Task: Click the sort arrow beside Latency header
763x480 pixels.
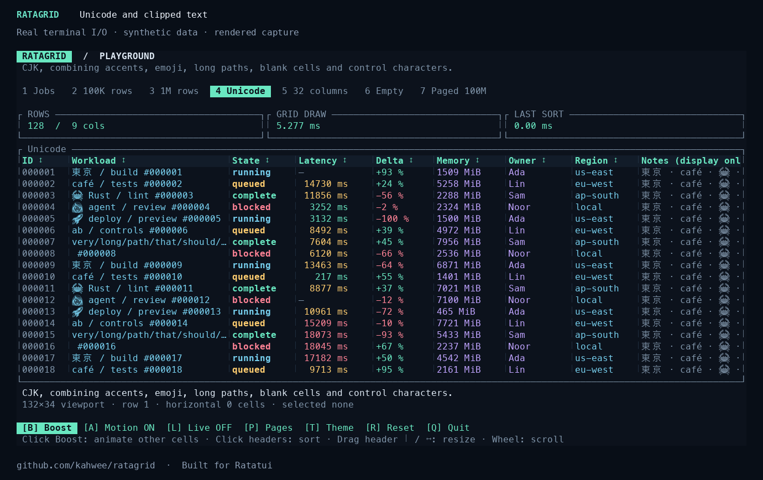Action: click(x=345, y=160)
